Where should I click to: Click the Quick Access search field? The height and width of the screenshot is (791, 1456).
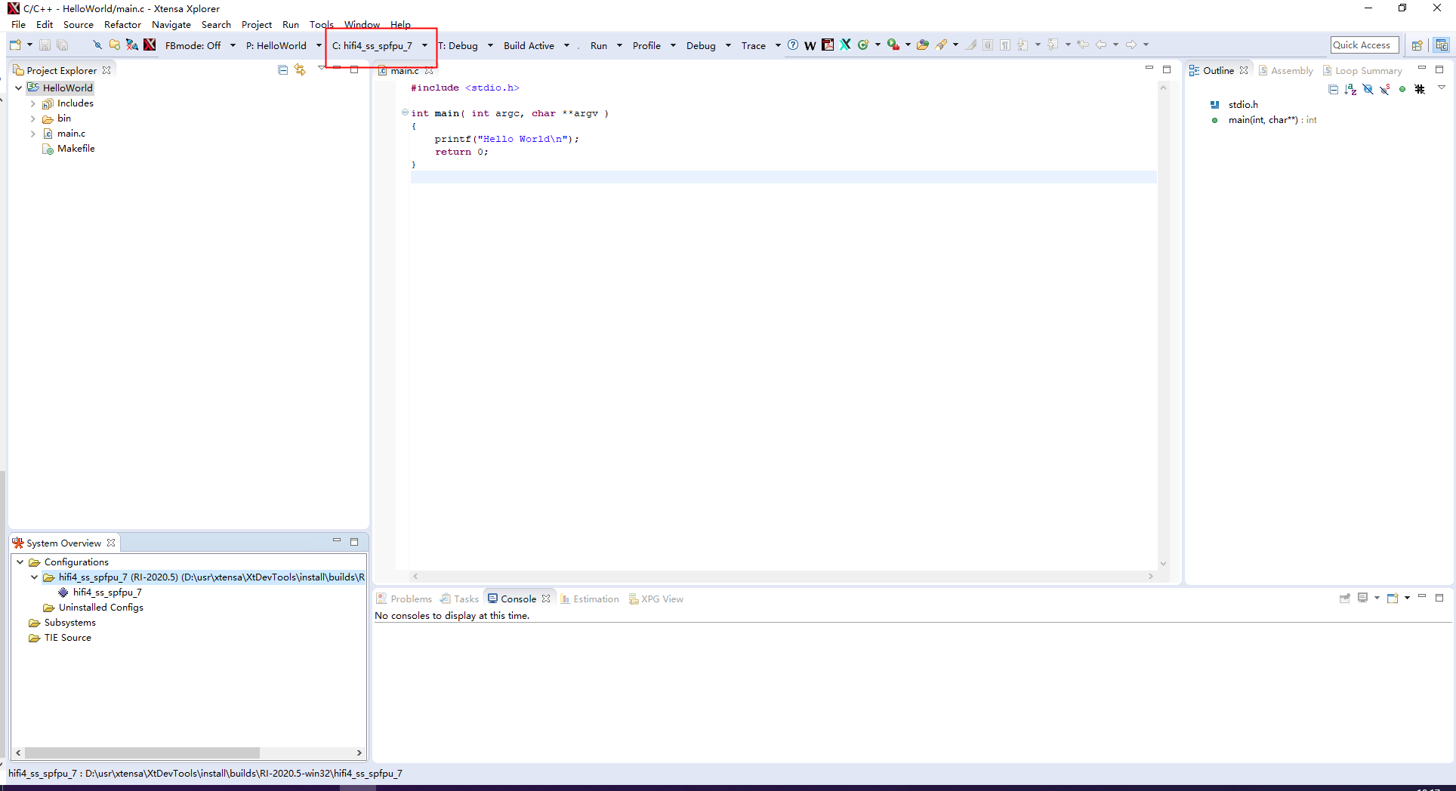tap(1364, 45)
